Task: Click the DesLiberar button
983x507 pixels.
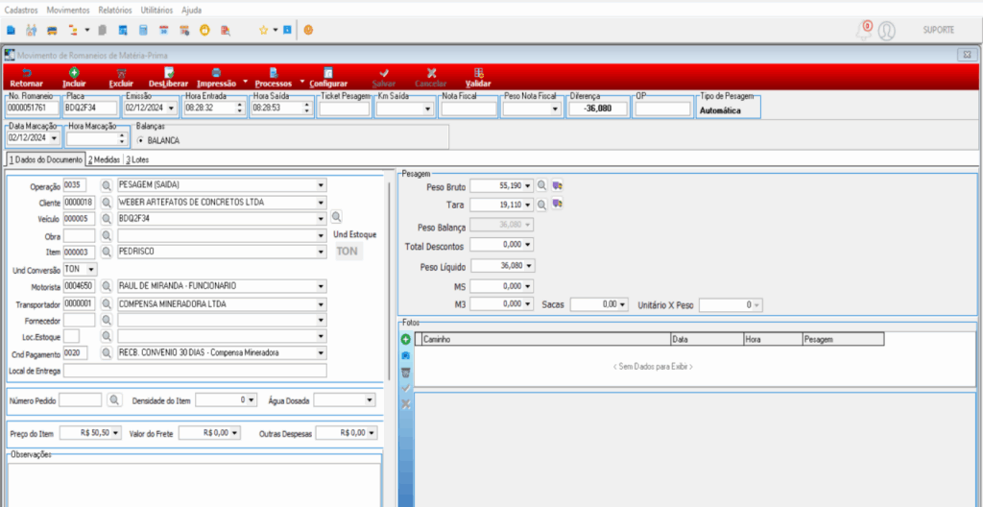Action: pyautogui.click(x=168, y=77)
